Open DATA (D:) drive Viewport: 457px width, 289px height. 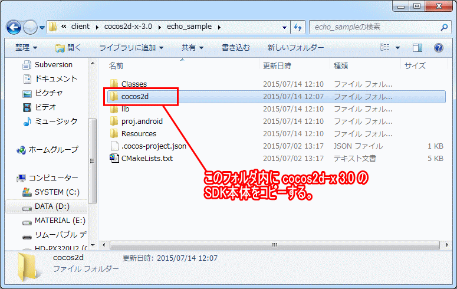pos(52,206)
